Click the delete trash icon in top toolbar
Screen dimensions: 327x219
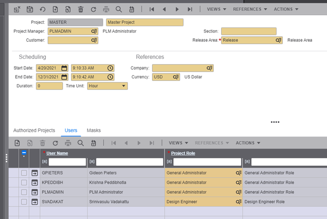[81, 9]
